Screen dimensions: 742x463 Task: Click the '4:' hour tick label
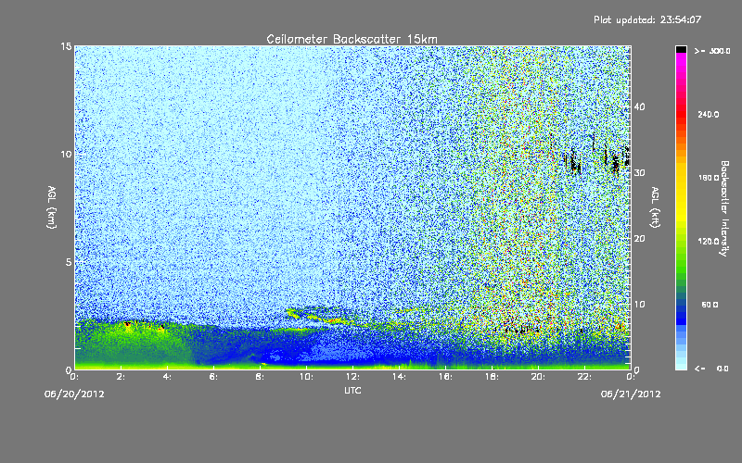(x=167, y=377)
